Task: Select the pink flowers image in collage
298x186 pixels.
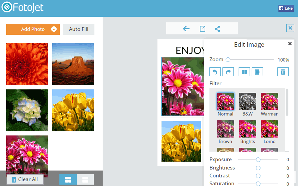Action: click(183, 86)
